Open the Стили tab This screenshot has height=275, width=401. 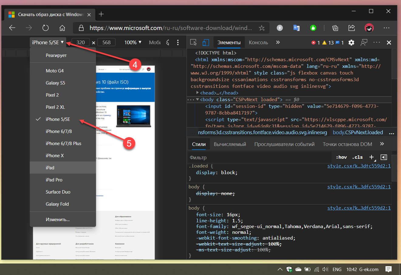199,144
